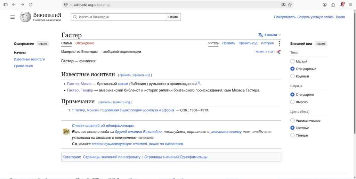The height and width of the screenshot is (179, 356).
Task: Open Гастер, Моисей reference link
Action: (x=87, y=110)
